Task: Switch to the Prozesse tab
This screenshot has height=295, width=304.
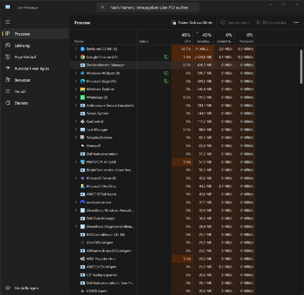Action: click(x=35, y=34)
